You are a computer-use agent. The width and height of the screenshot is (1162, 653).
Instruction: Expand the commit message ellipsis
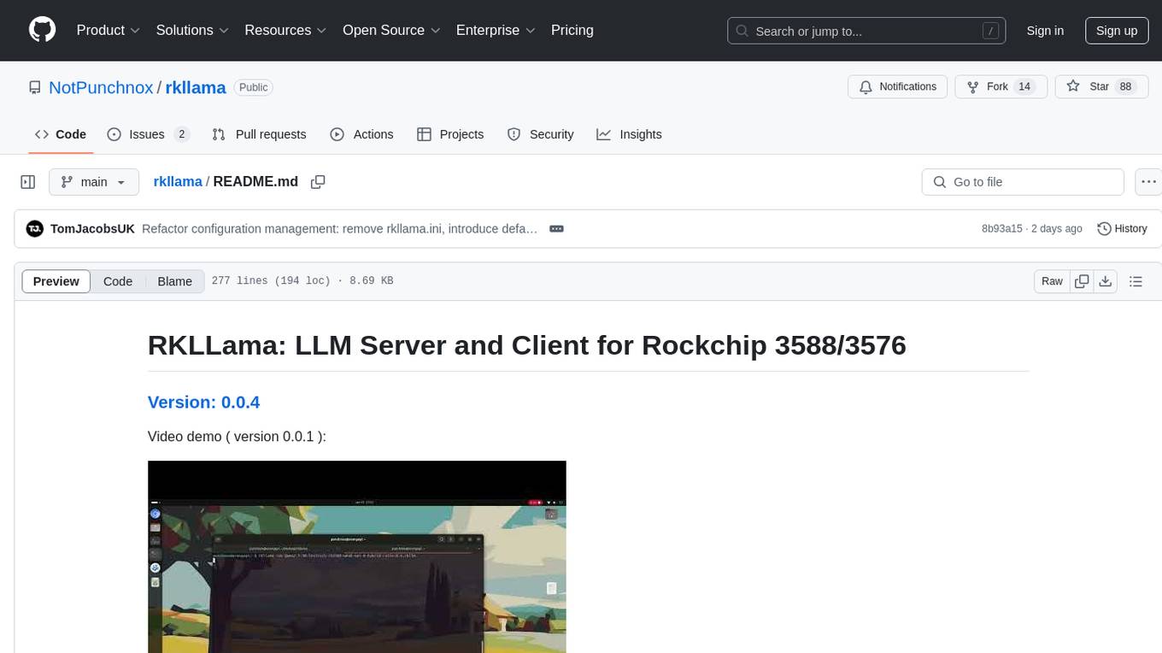click(x=556, y=229)
